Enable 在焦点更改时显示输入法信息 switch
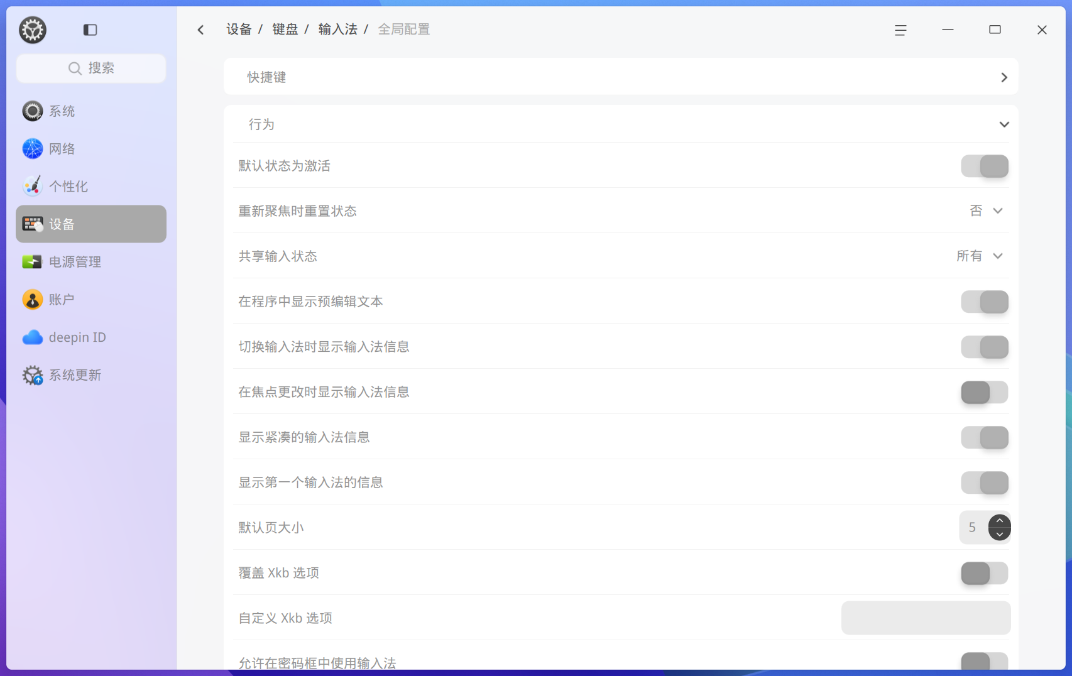Viewport: 1072px width, 676px height. coord(985,392)
